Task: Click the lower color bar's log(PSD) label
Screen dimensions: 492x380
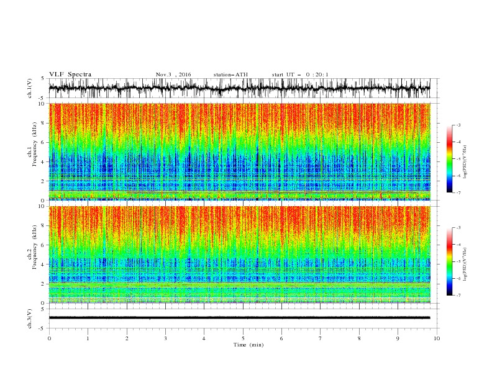Action: click(465, 265)
